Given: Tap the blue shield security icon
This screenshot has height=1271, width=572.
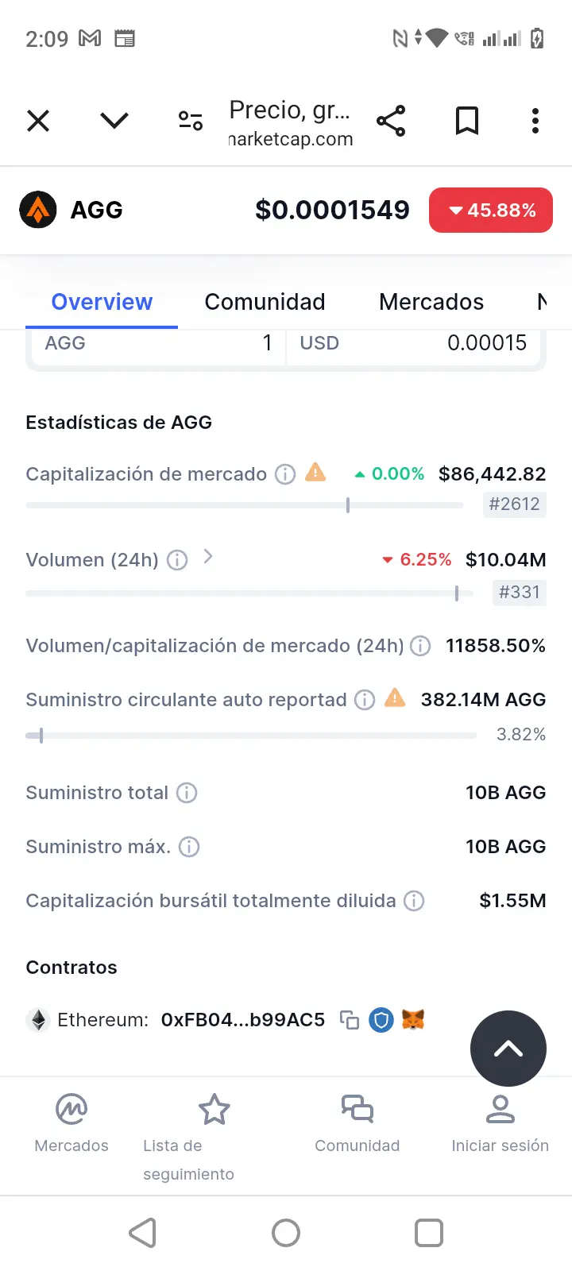Looking at the screenshot, I should [381, 1020].
